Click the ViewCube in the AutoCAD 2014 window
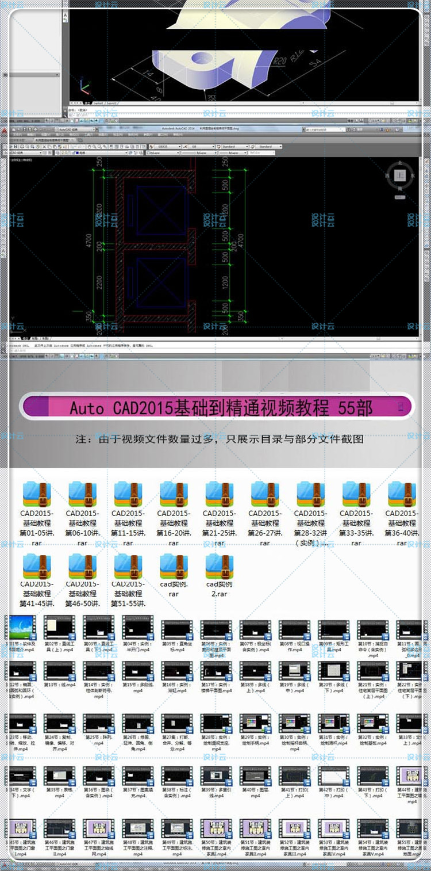 tap(400, 174)
